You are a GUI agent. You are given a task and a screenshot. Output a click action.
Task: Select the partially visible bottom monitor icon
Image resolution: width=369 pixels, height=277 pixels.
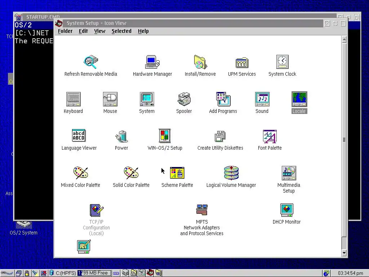[84, 247]
